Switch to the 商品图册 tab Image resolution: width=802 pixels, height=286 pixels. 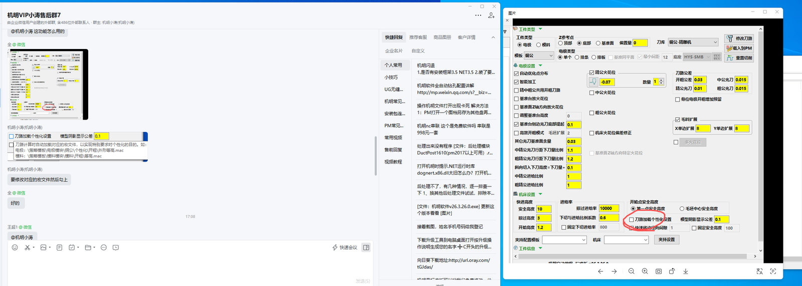442,37
